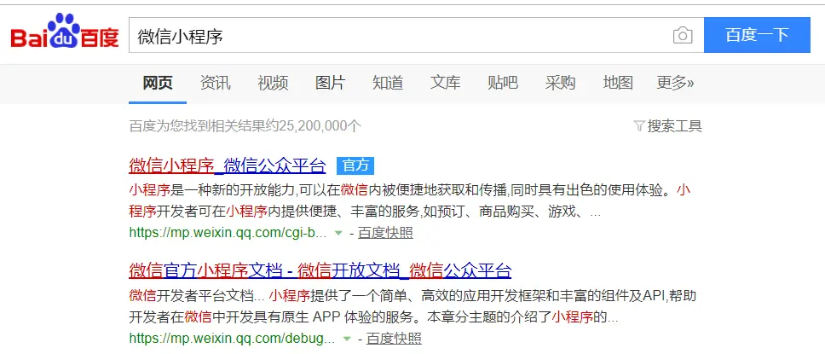
Task: Open result 微信官方小程序文档 - 微信开放文档
Action: click(320, 270)
